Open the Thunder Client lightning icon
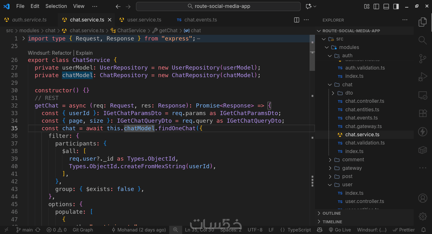The image size is (432, 234). pos(423,132)
